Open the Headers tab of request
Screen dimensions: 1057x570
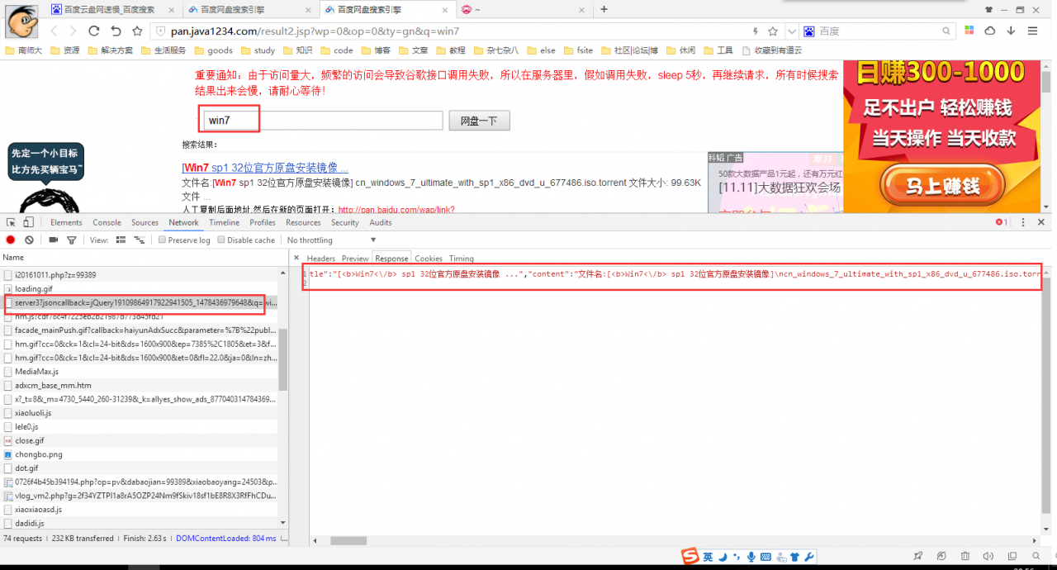tap(321, 259)
